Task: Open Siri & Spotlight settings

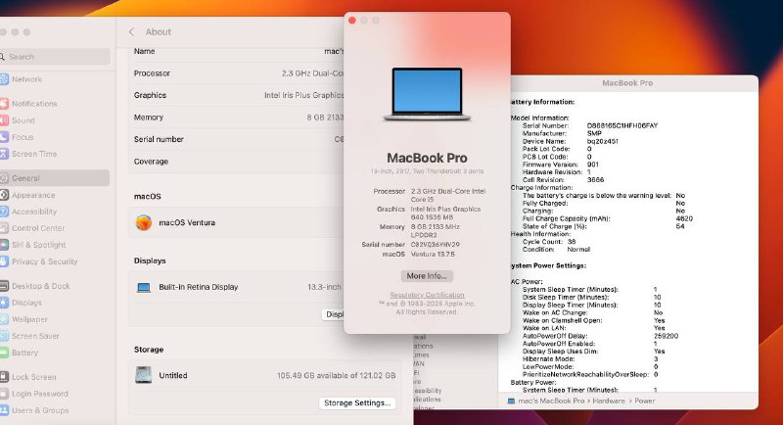Action: (38, 245)
